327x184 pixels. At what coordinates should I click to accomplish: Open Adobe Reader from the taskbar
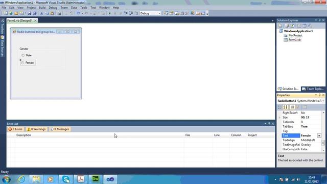click(81, 179)
